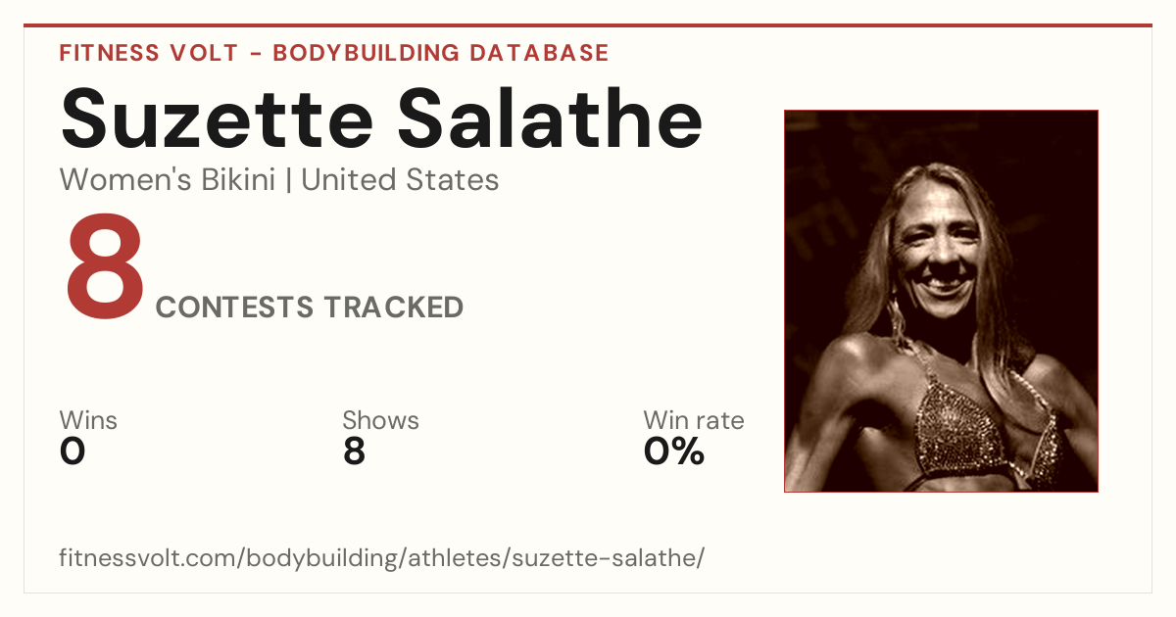Click the word Suzette in the title
1176x617 pixels.
[x=217, y=119]
